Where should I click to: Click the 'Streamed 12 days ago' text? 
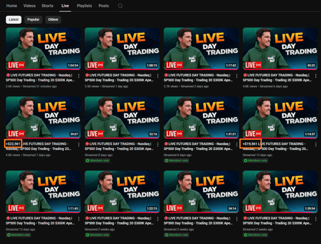tap(257, 155)
